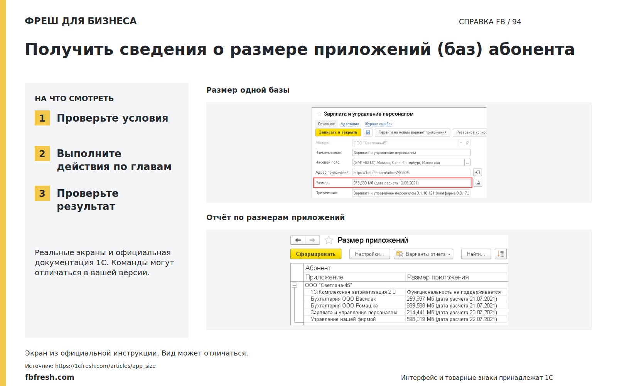Image resolution: width=617 pixels, height=386 pixels.
Task: Click Записать и закрыть button
Action: (x=338, y=132)
